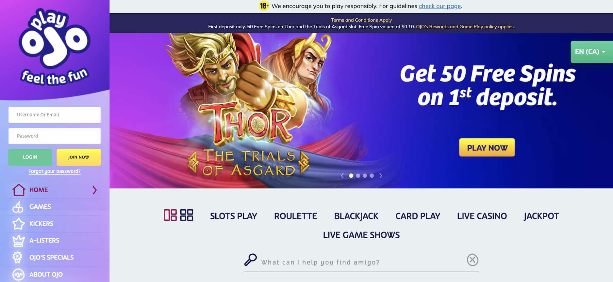Click the A-Listers crown icon
613x282 pixels.
pyautogui.click(x=18, y=241)
